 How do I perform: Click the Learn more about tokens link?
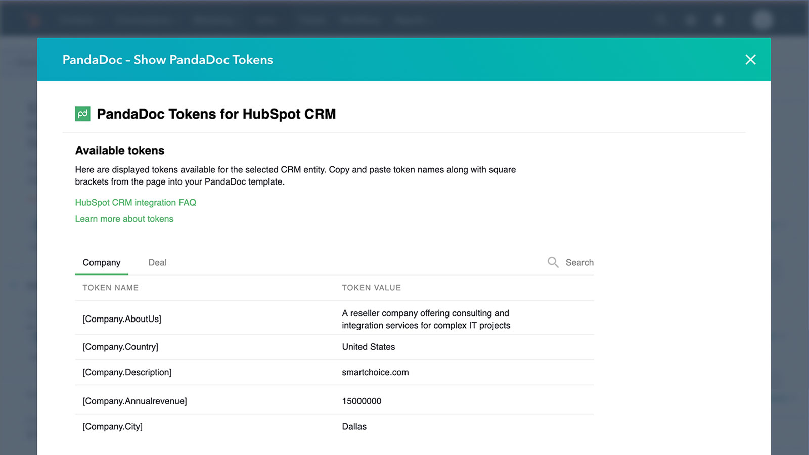pyautogui.click(x=124, y=219)
